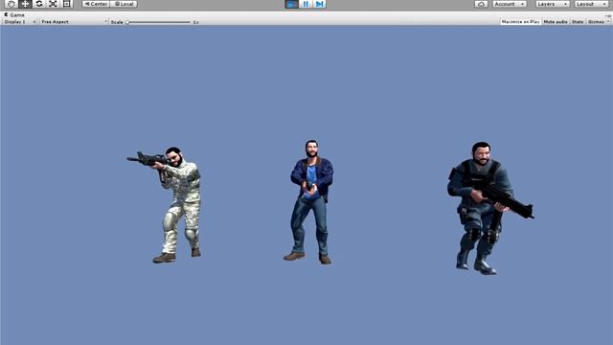Image resolution: width=613 pixels, height=345 pixels.
Task: Pause the running game
Action: coord(306,4)
